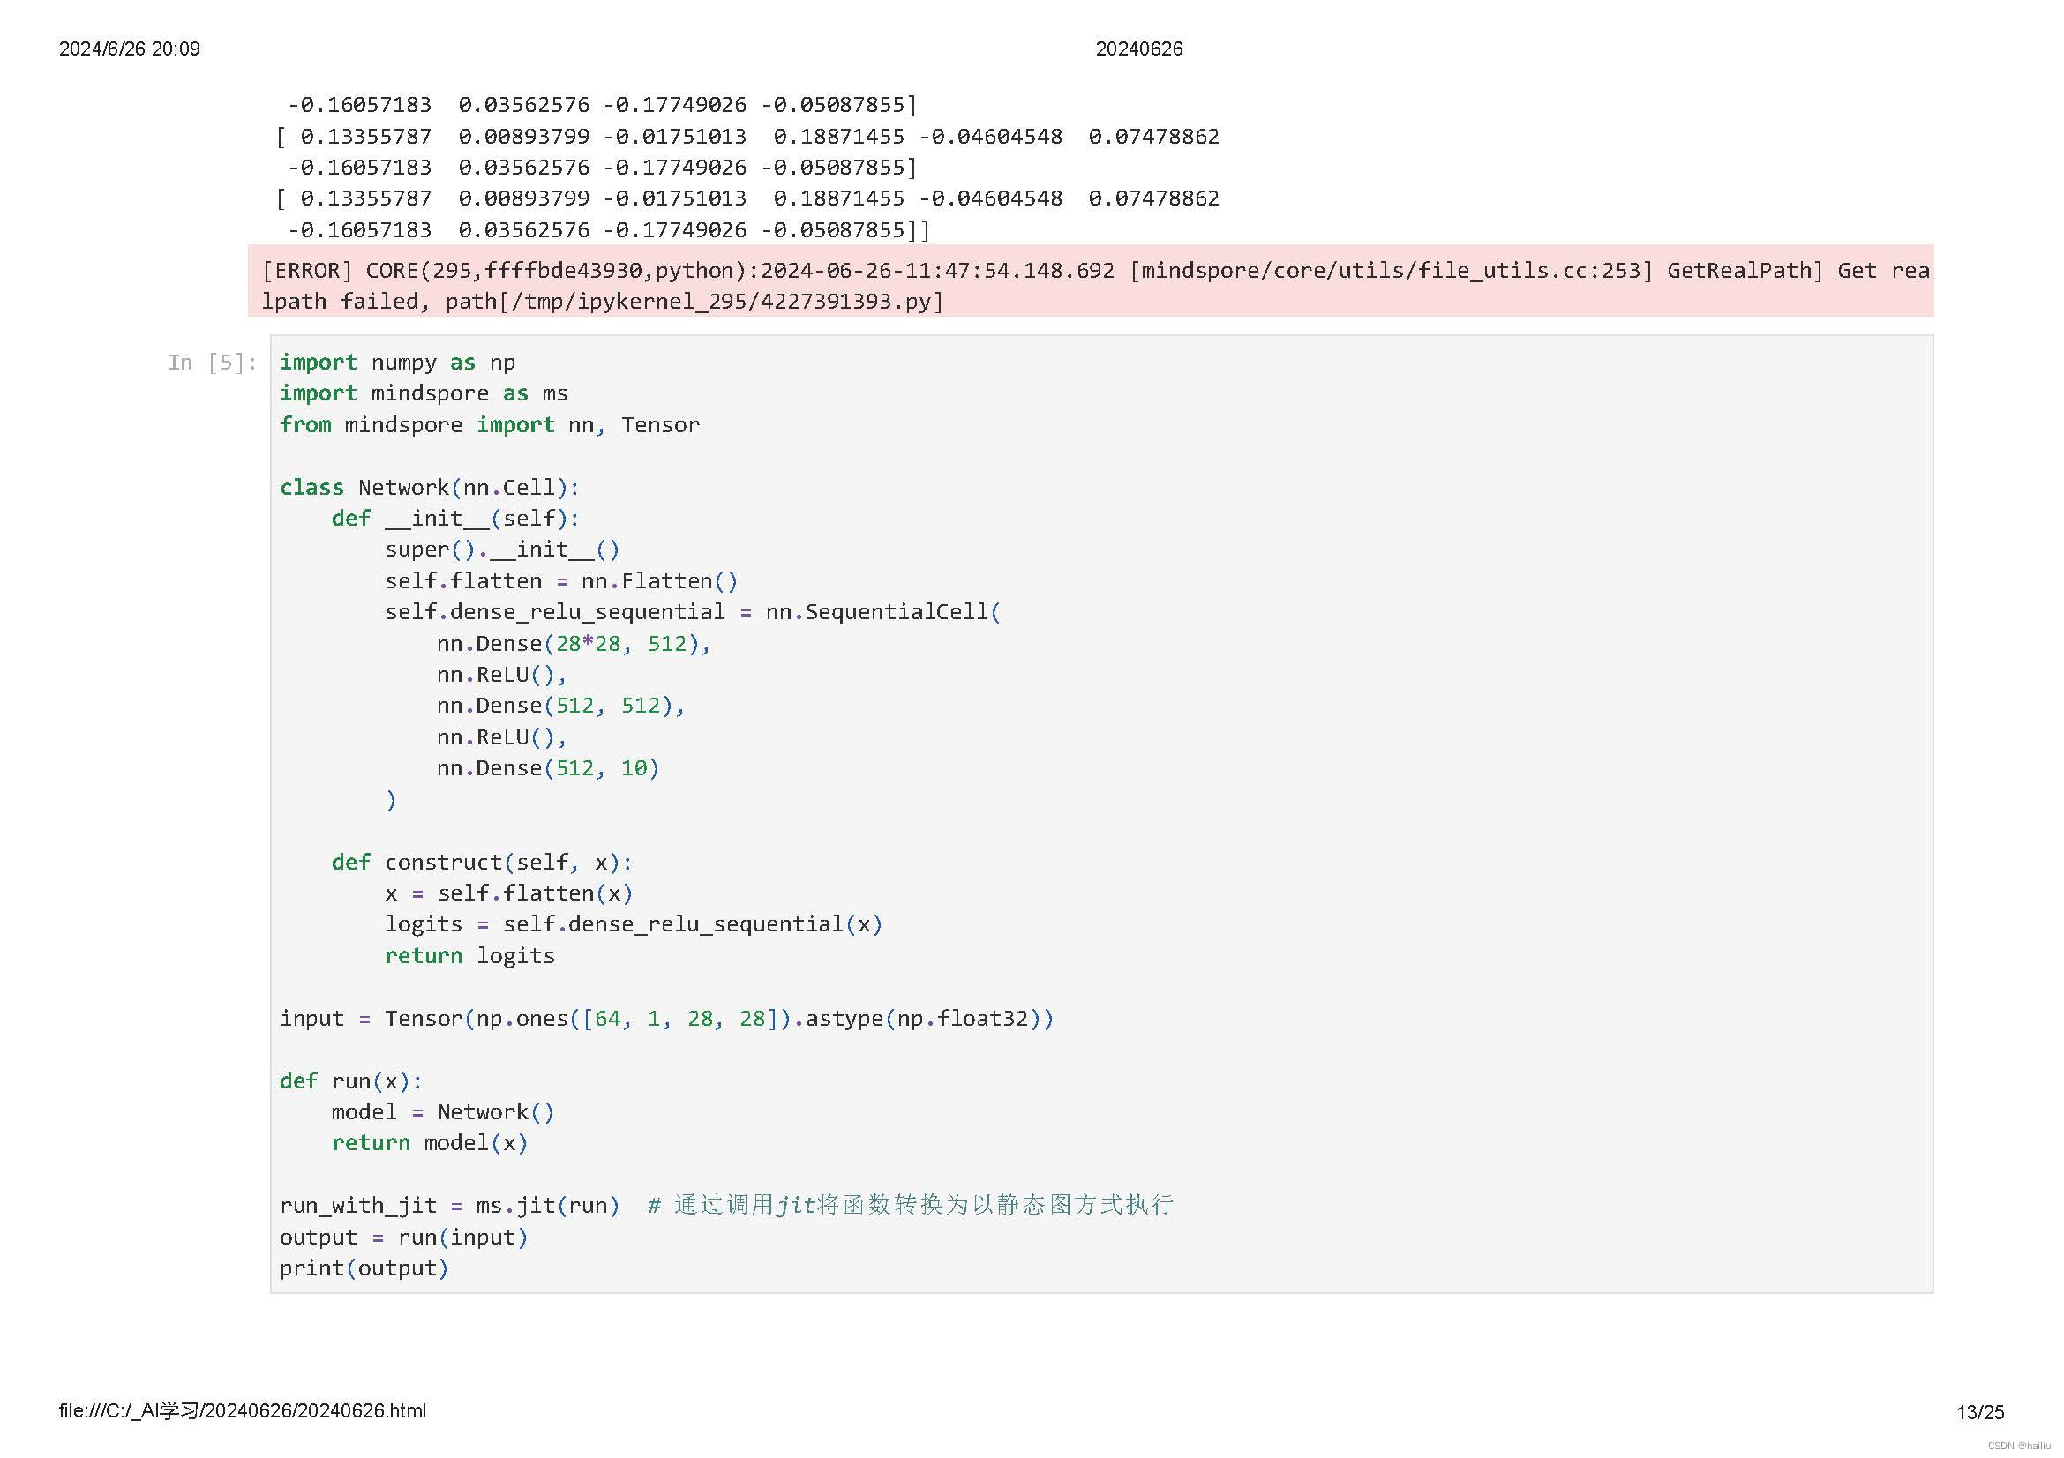This screenshot has width=2064, height=1458.
Task: Click the CSDN watermark in corner
Action: click(2018, 1446)
